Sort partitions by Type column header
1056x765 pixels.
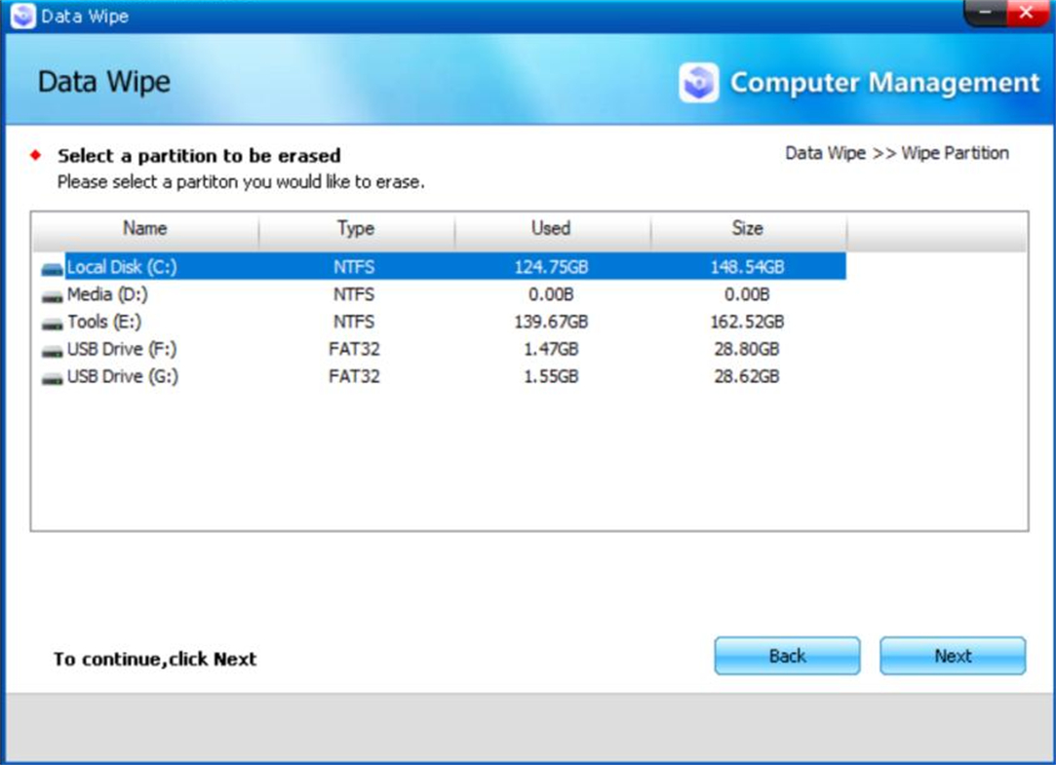point(356,229)
